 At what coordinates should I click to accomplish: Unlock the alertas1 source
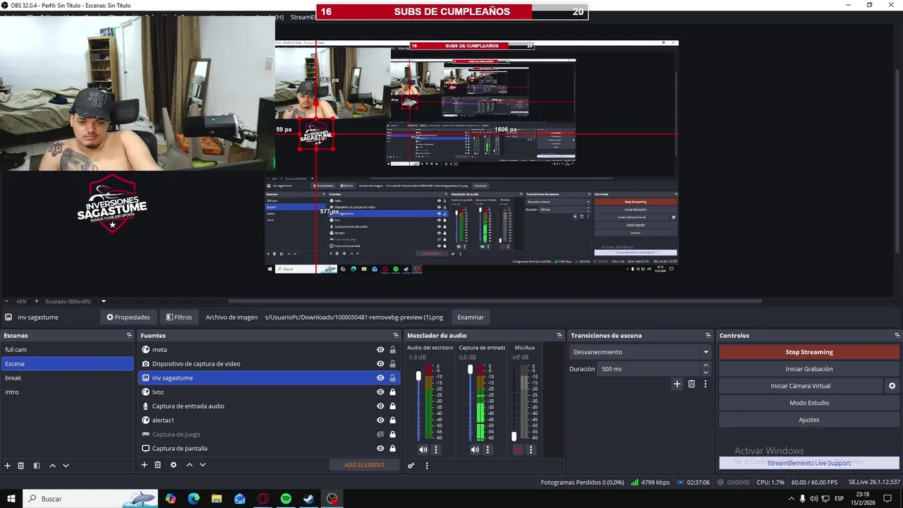392,421
